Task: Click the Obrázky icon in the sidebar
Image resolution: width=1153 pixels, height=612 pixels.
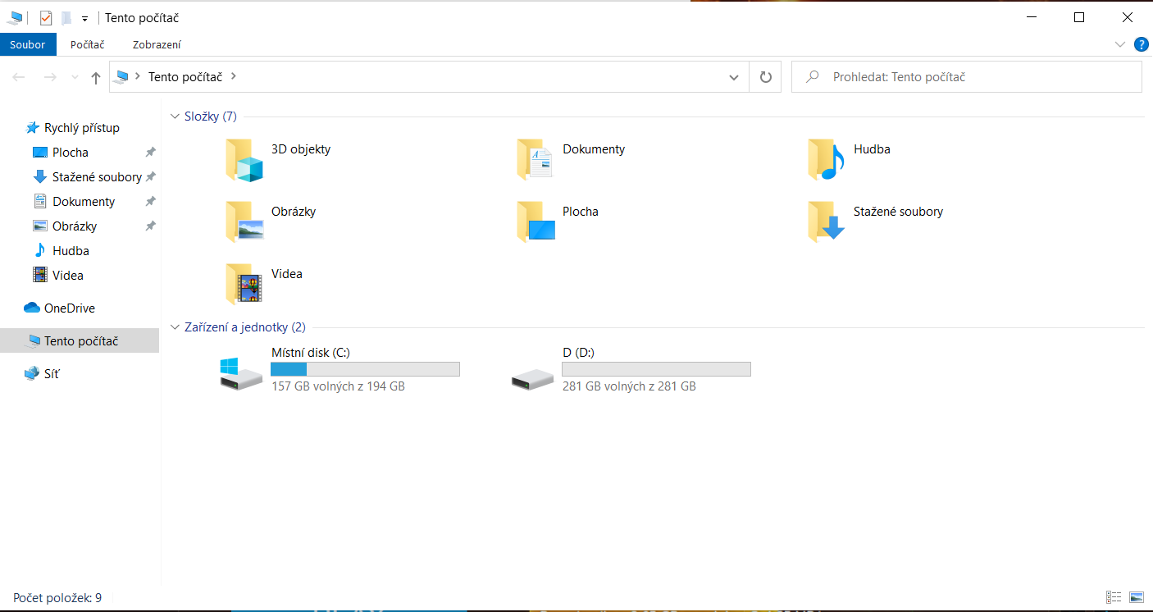Action: [x=40, y=226]
